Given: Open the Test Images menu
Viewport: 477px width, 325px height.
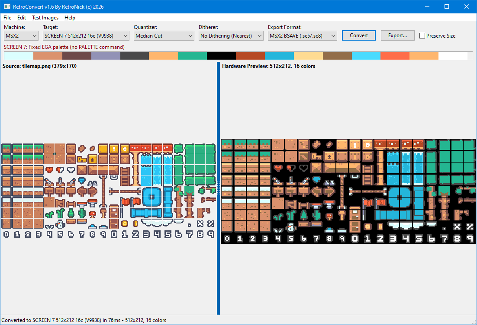Looking at the screenshot, I should (45, 18).
